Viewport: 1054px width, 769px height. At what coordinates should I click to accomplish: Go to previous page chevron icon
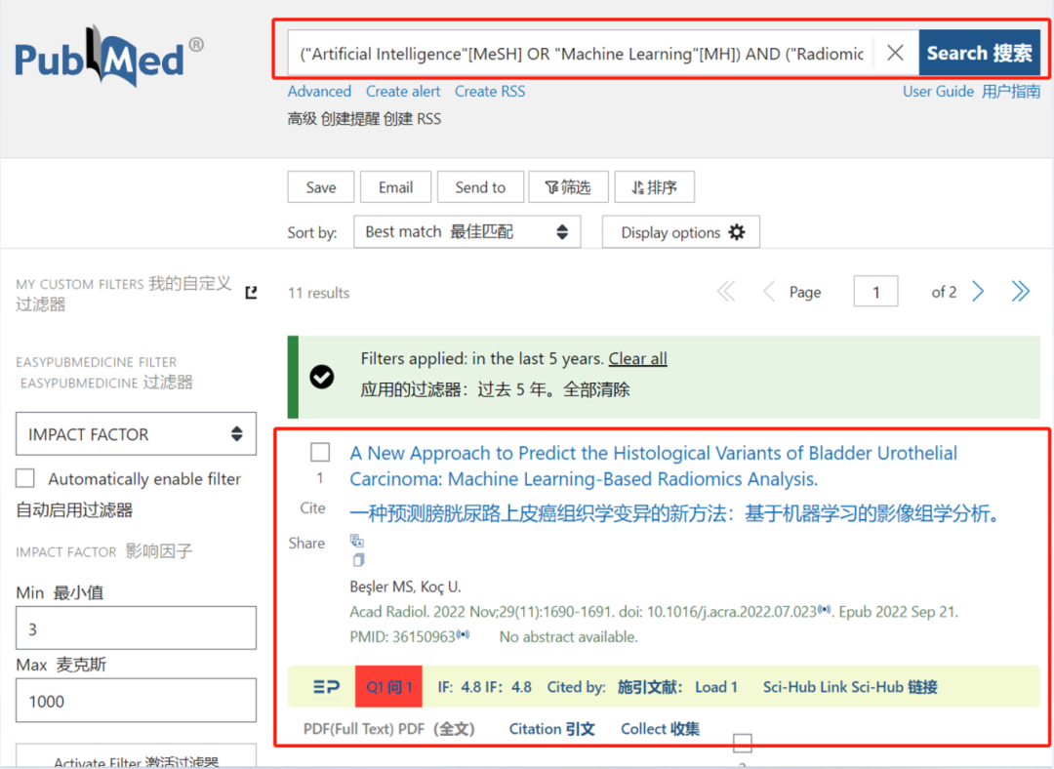769,292
